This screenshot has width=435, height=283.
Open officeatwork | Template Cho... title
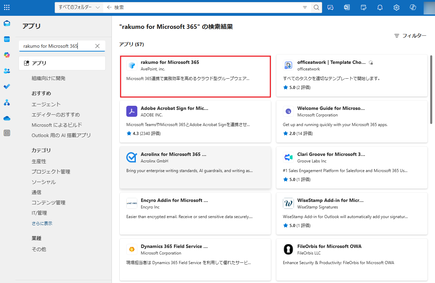[x=331, y=62]
